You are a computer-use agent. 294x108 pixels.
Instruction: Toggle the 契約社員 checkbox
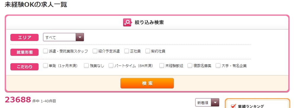pyautogui.click(x=148, y=51)
